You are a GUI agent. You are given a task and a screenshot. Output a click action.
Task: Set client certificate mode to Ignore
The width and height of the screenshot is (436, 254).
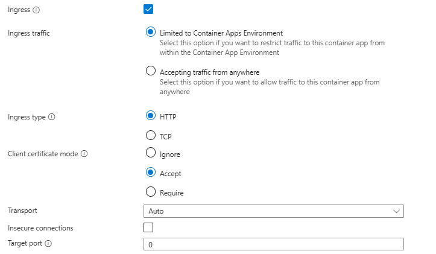pyautogui.click(x=151, y=153)
